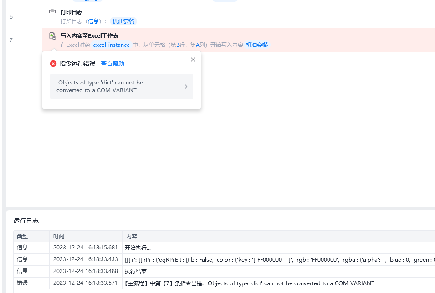
Task: Click the 内容 column header
Action: 132,237
